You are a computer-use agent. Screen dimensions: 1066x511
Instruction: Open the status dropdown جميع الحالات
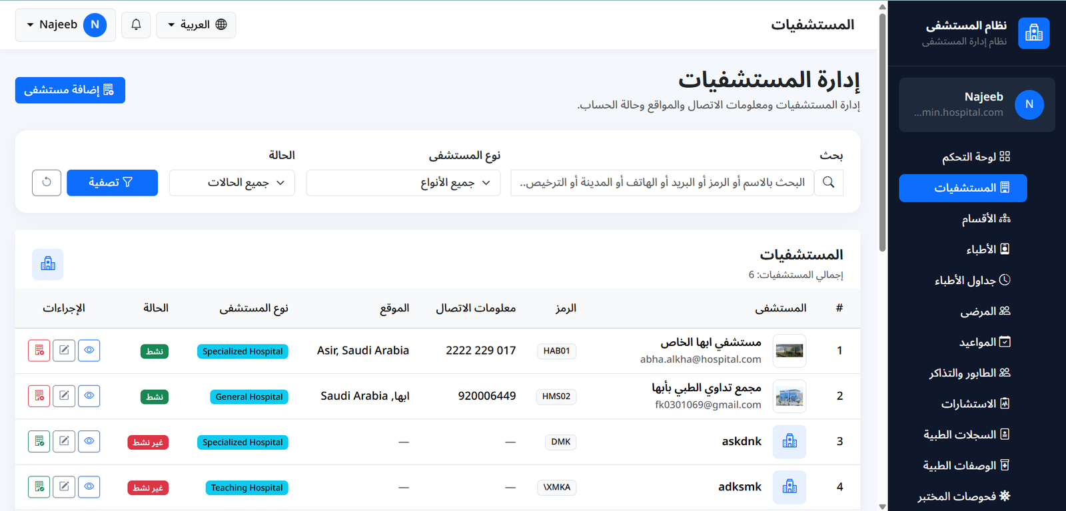(x=232, y=183)
